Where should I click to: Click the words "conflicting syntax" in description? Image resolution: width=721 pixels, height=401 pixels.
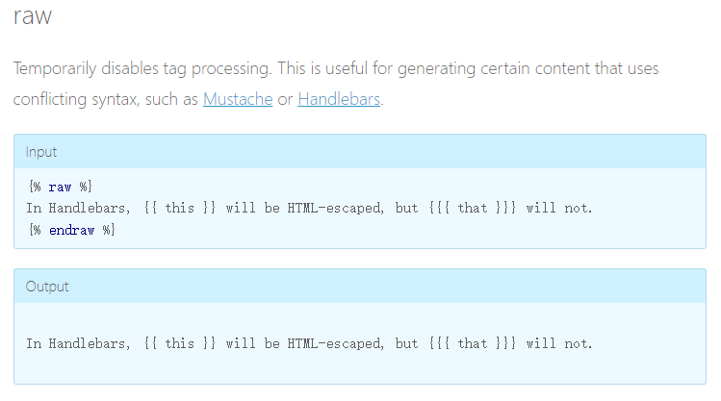76,99
